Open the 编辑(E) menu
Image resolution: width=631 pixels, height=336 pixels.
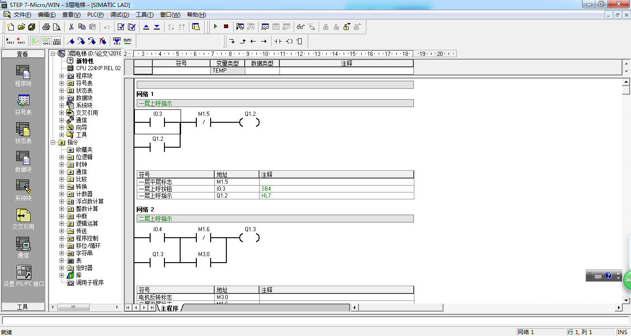pos(47,15)
